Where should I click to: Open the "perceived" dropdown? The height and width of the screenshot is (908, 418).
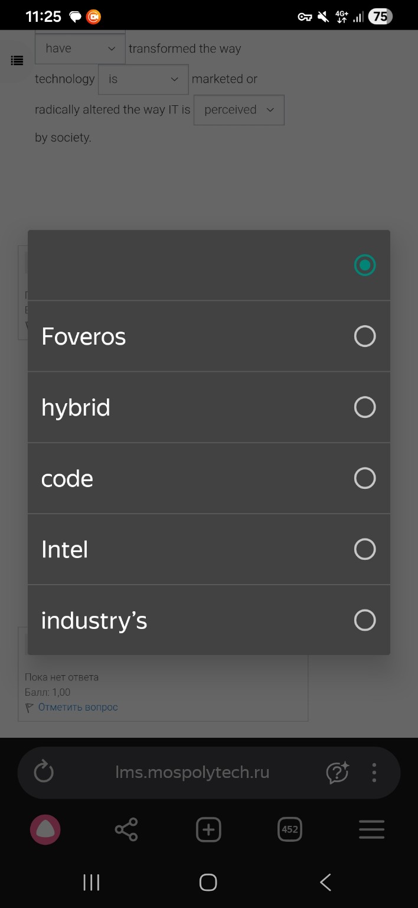coord(239,110)
